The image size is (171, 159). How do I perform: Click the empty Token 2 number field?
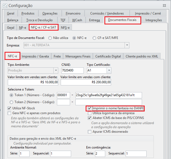(63, 102)
